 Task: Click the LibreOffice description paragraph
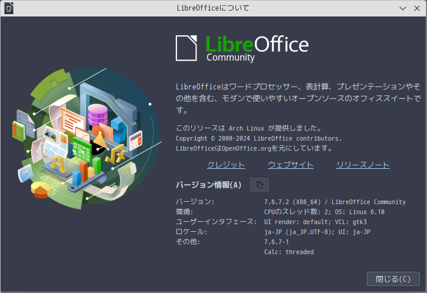(298, 98)
